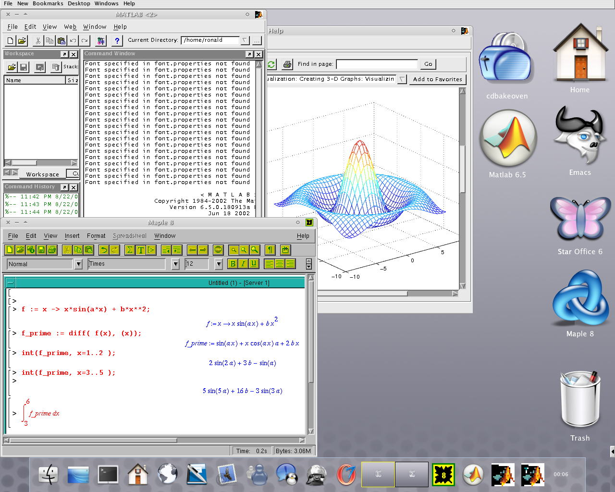615x492 pixels.
Task: Click Cut scissors icon in Maple toolbar
Action: click(67, 250)
